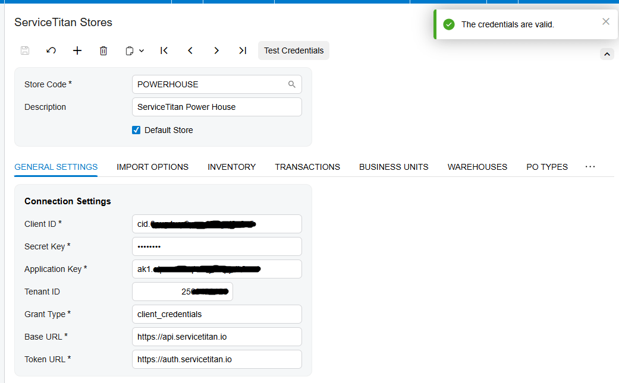Show more tabs via ellipsis

[x=590, y=167]
